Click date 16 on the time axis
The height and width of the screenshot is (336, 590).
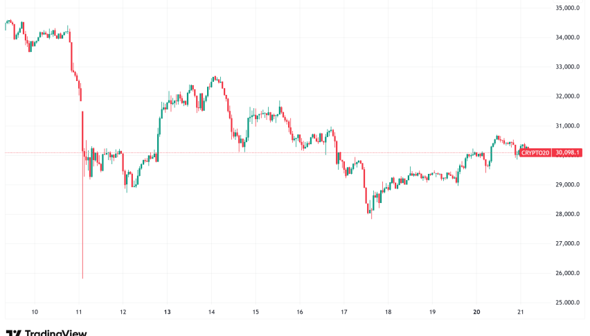point(299,312)
